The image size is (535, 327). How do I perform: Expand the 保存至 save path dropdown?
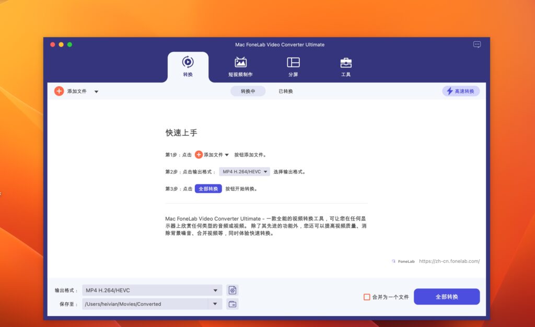(215, 303)
